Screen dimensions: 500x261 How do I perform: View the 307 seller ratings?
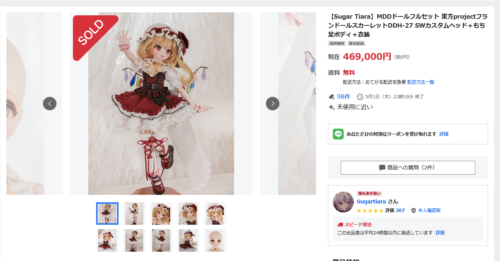click(x=400, y=211)
